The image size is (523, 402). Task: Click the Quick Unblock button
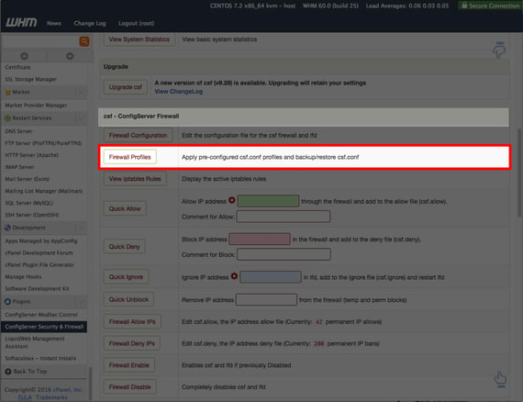coord(128,299)
